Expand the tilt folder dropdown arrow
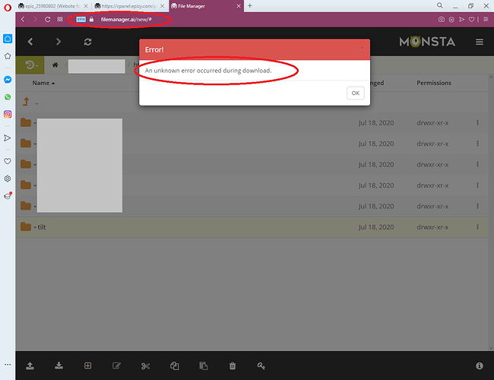 [x=35, y=227]
